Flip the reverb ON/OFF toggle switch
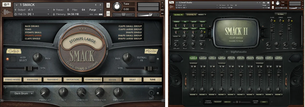This screenshot has height=107, width=305. 151,93
